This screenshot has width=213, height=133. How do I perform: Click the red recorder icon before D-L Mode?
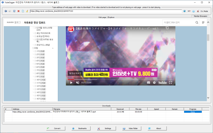[198, 11]
